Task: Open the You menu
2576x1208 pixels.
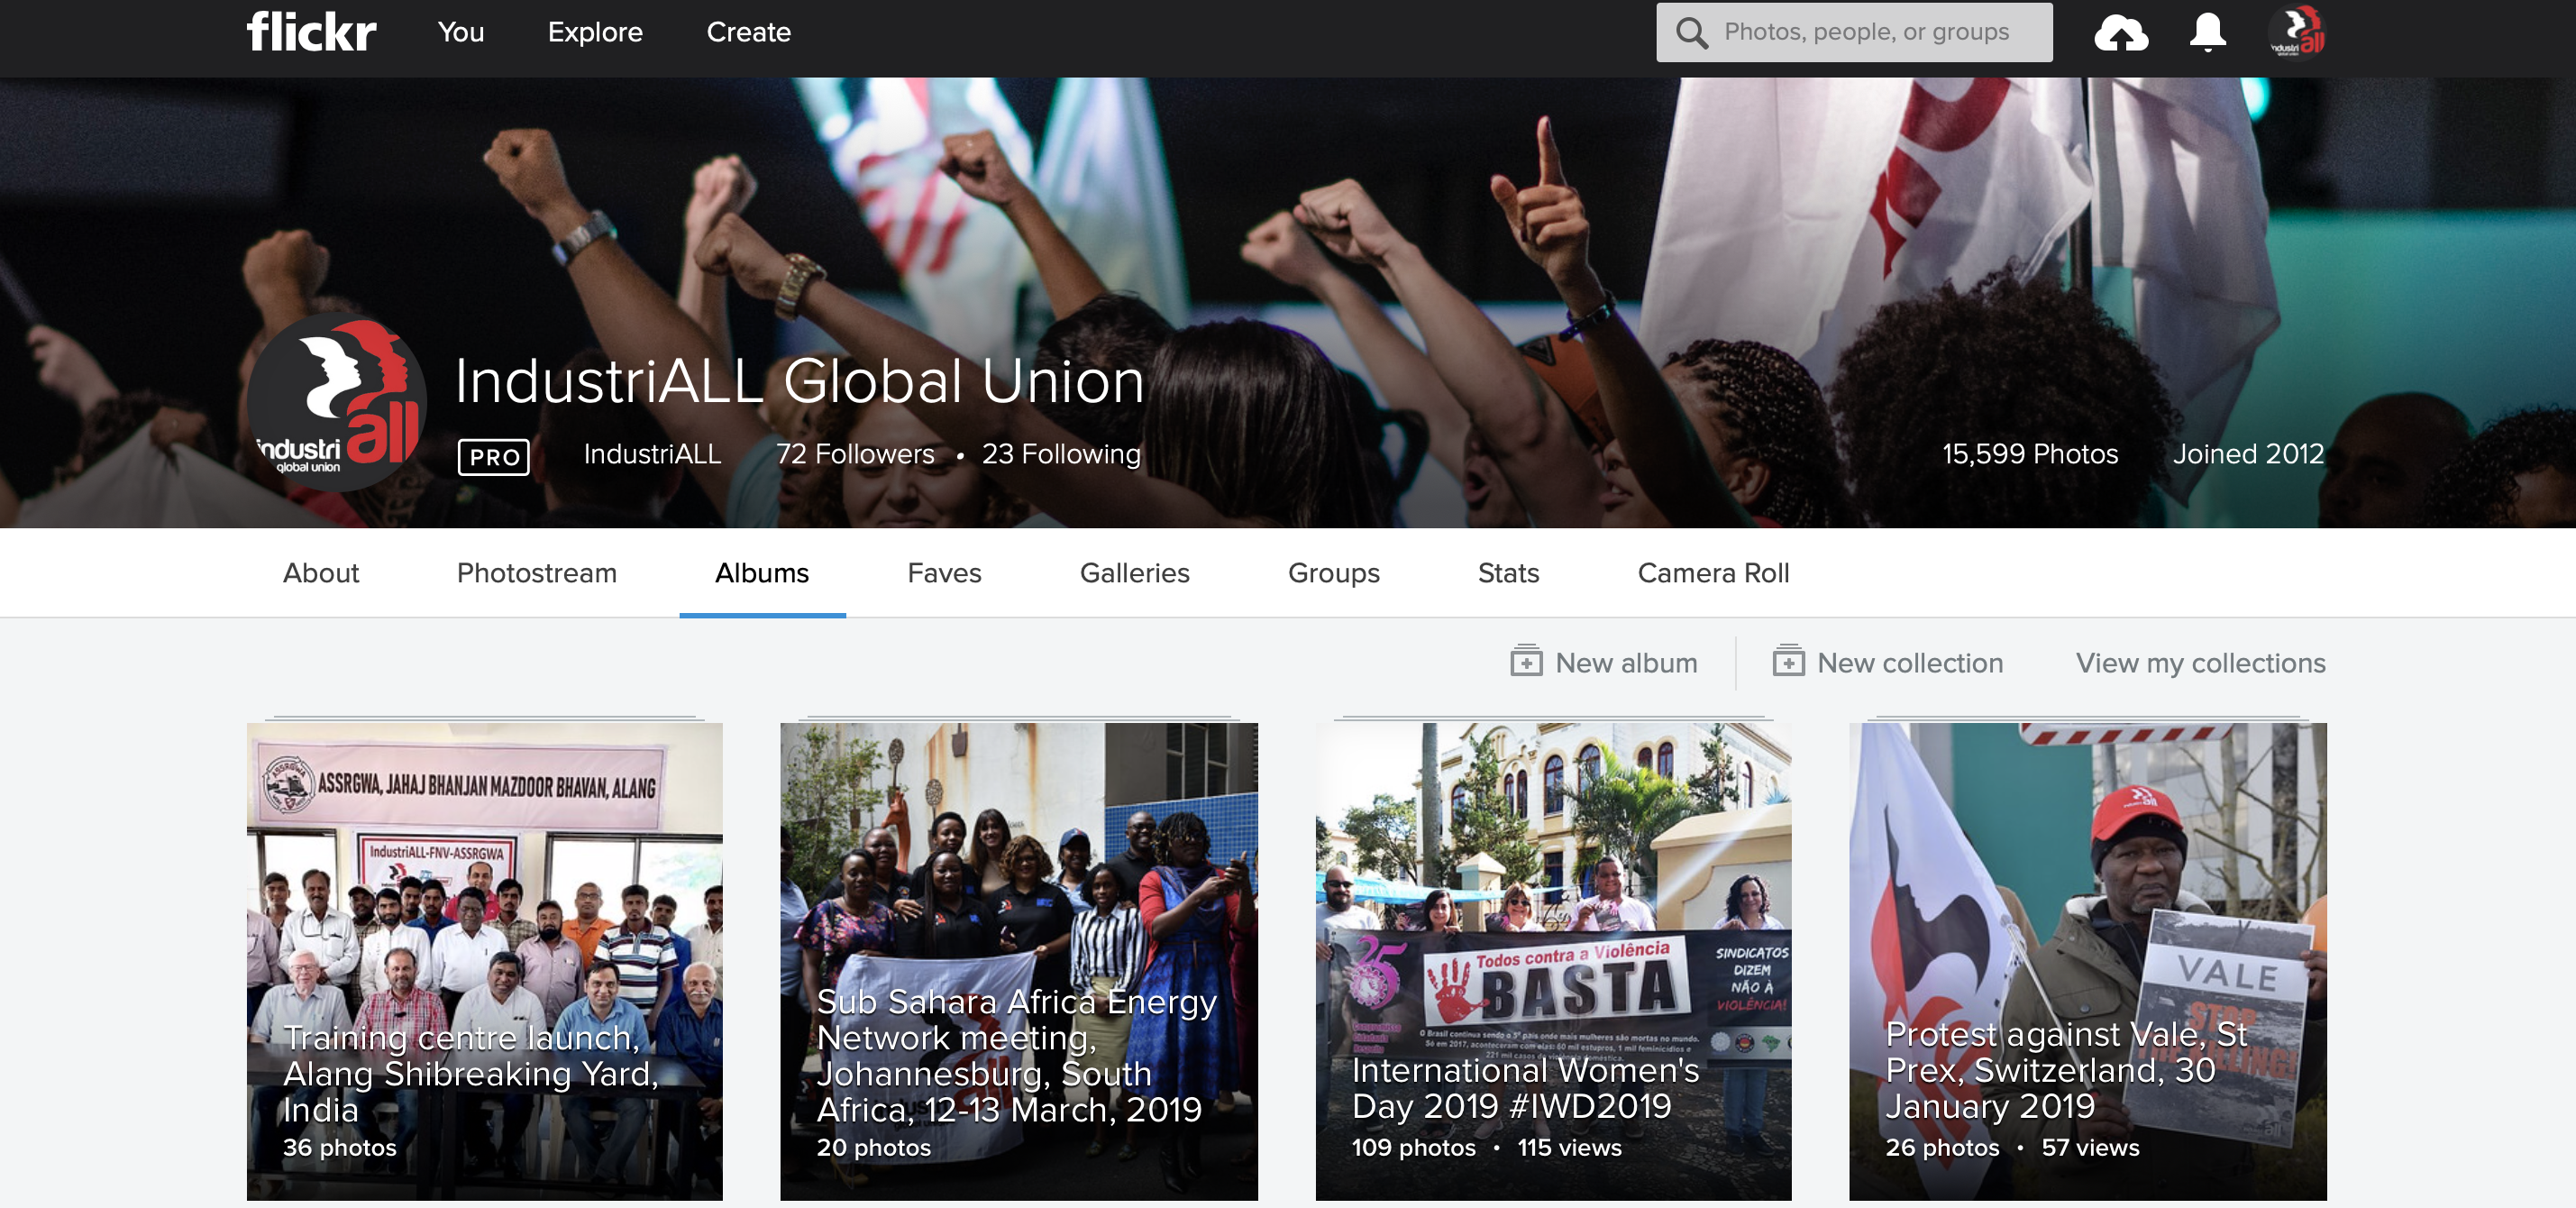Action: 460,32
